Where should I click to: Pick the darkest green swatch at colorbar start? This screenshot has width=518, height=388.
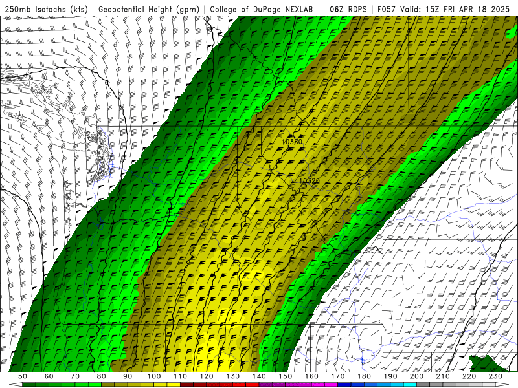coord(29,385)
